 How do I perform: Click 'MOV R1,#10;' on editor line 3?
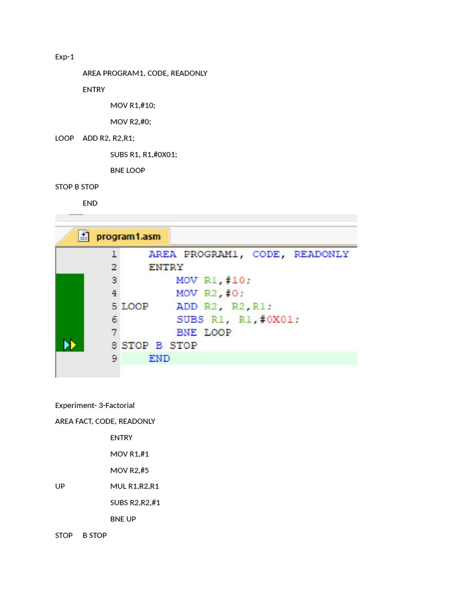tap(213, 280)
